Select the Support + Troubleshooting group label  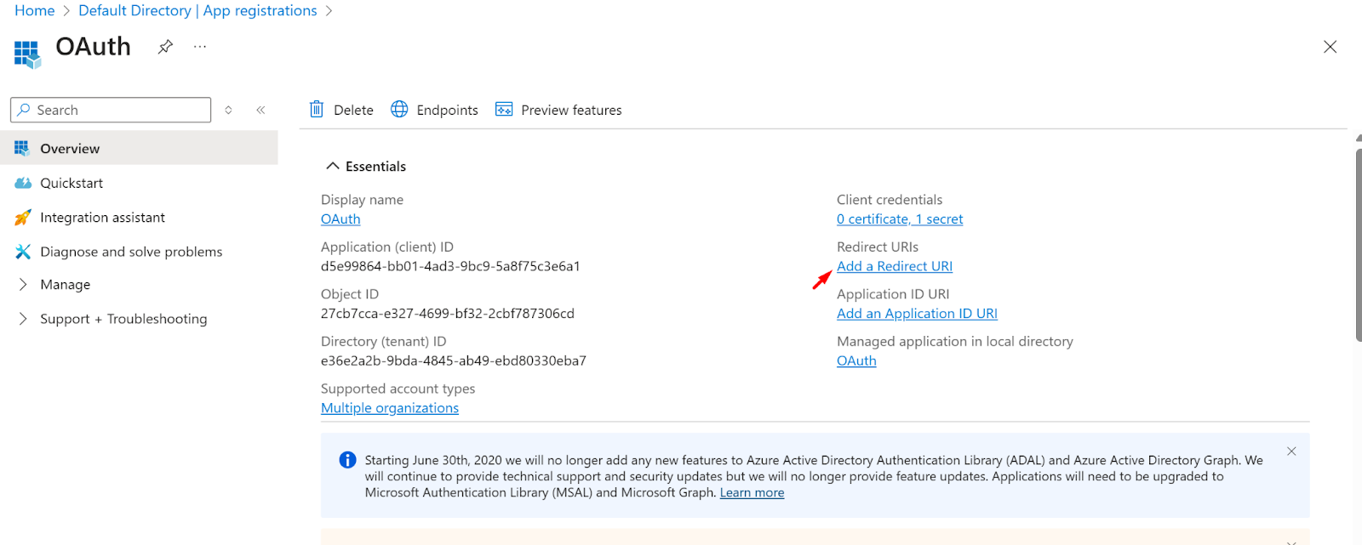pos(123,319)
